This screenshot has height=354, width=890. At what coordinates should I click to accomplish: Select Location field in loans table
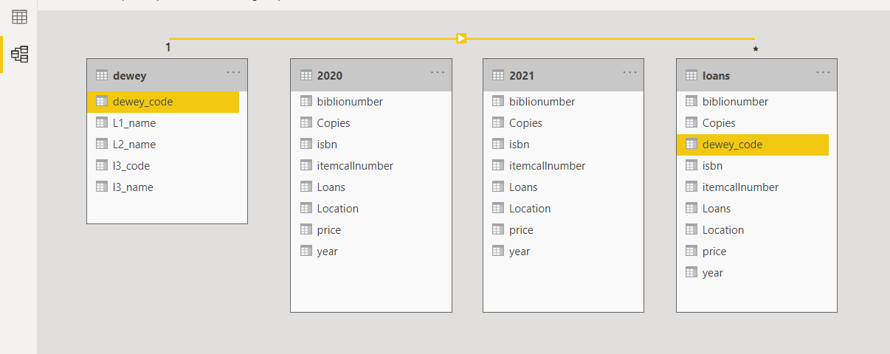tap(723, 230)
